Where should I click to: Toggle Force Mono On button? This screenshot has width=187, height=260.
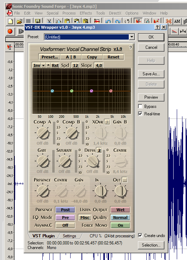pos(120,225)
